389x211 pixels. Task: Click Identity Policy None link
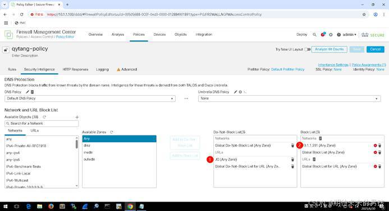[380, 69]
